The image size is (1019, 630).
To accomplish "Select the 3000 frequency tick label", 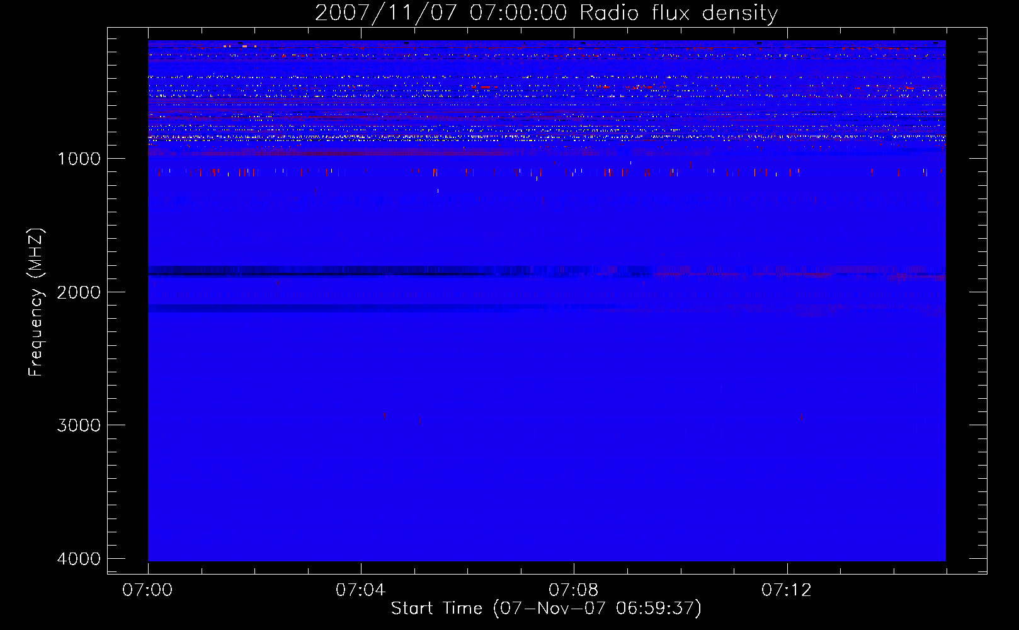I will (79, 425).
